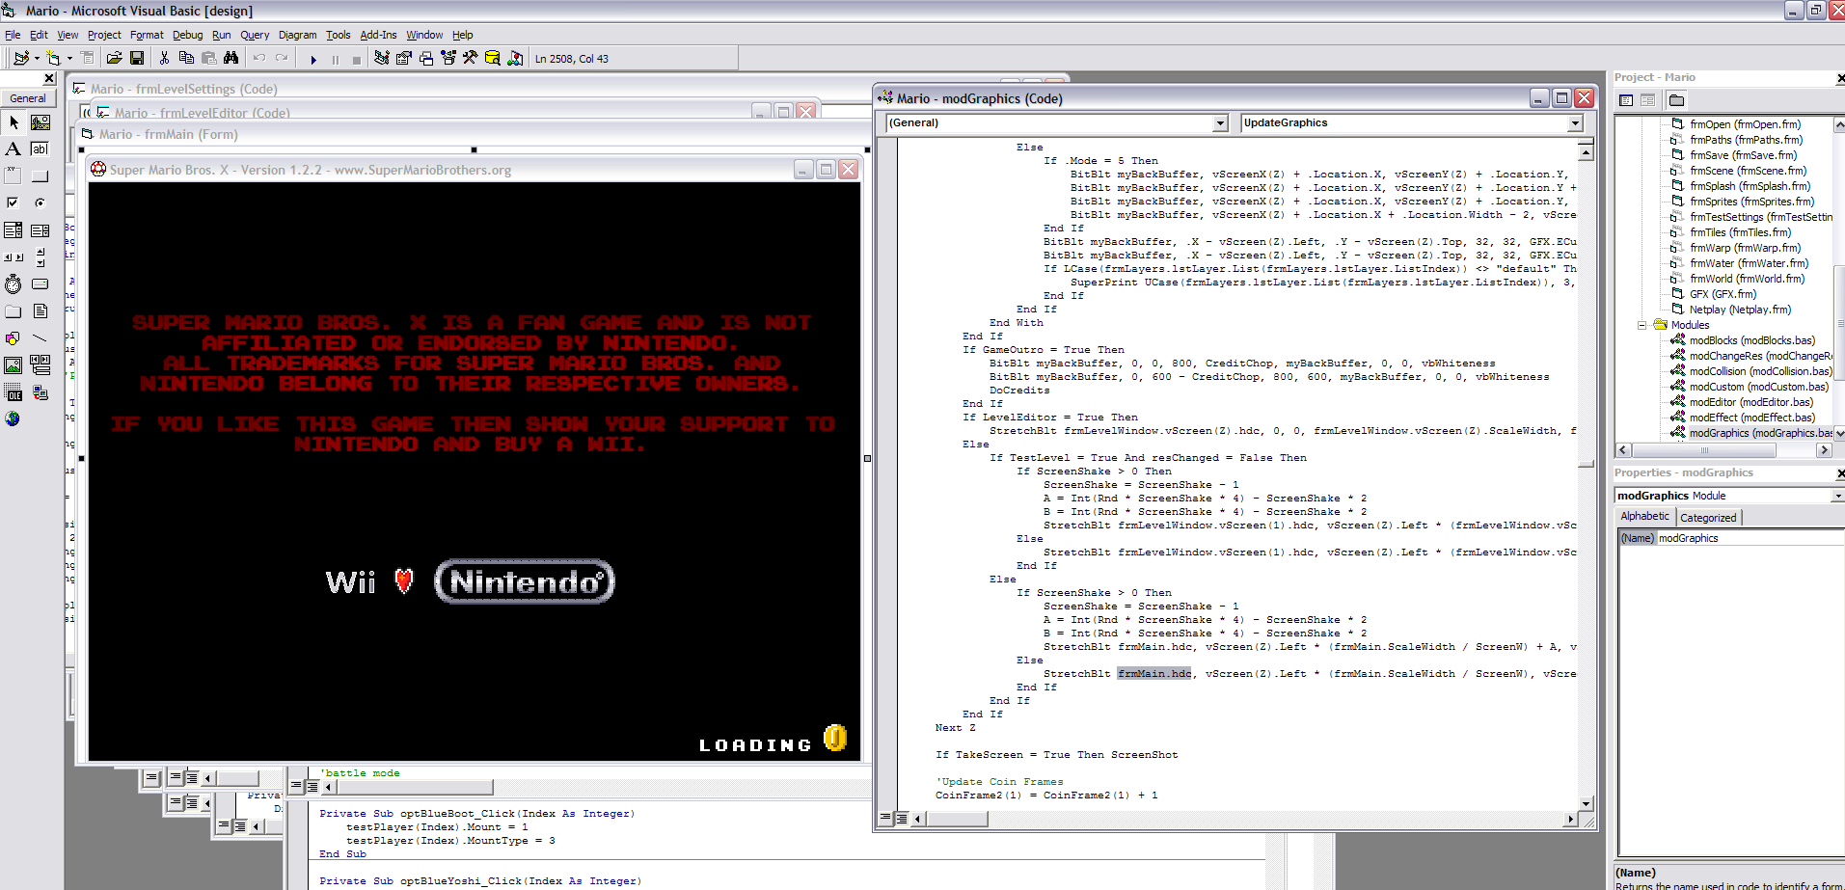Open the Form Layout Window toolbar icon
The width and height of the screenshot is (1845, 890).
(426, 59)
